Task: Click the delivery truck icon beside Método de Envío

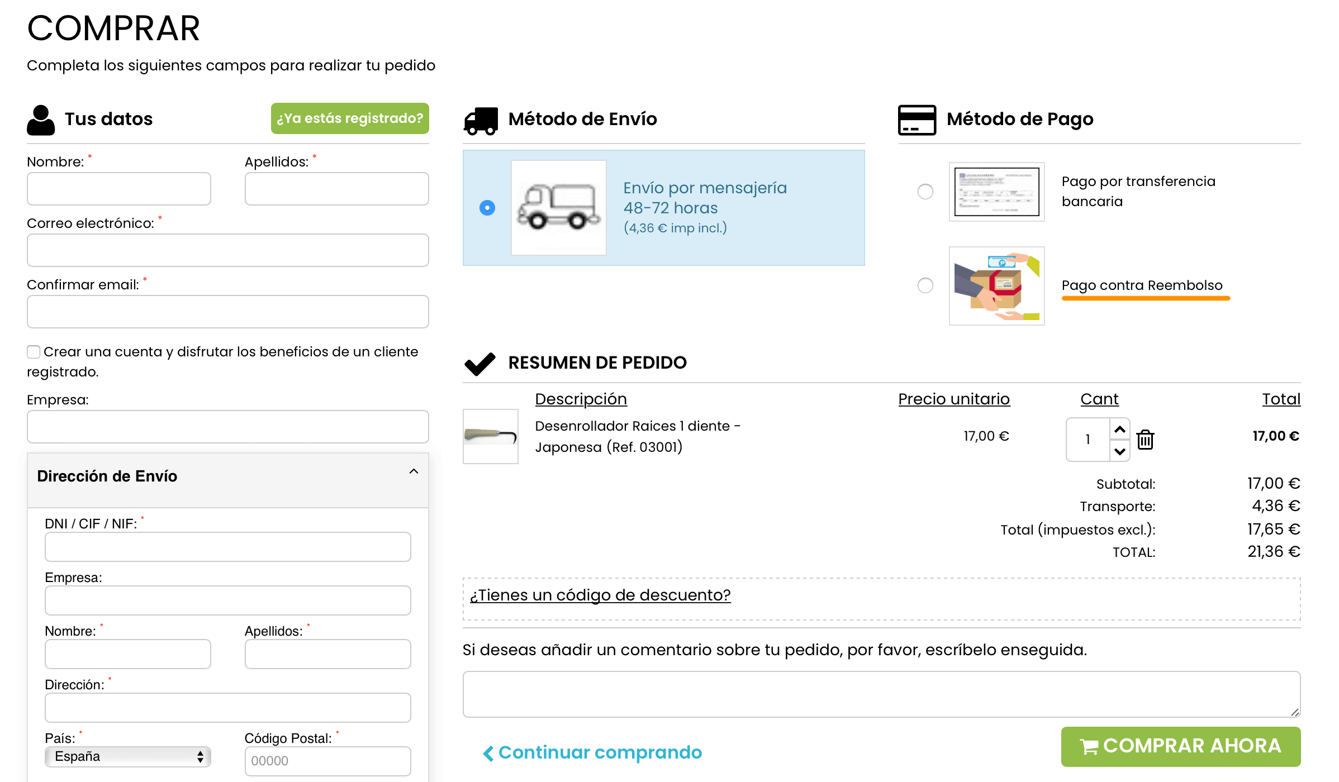Action: click(481, 121)
